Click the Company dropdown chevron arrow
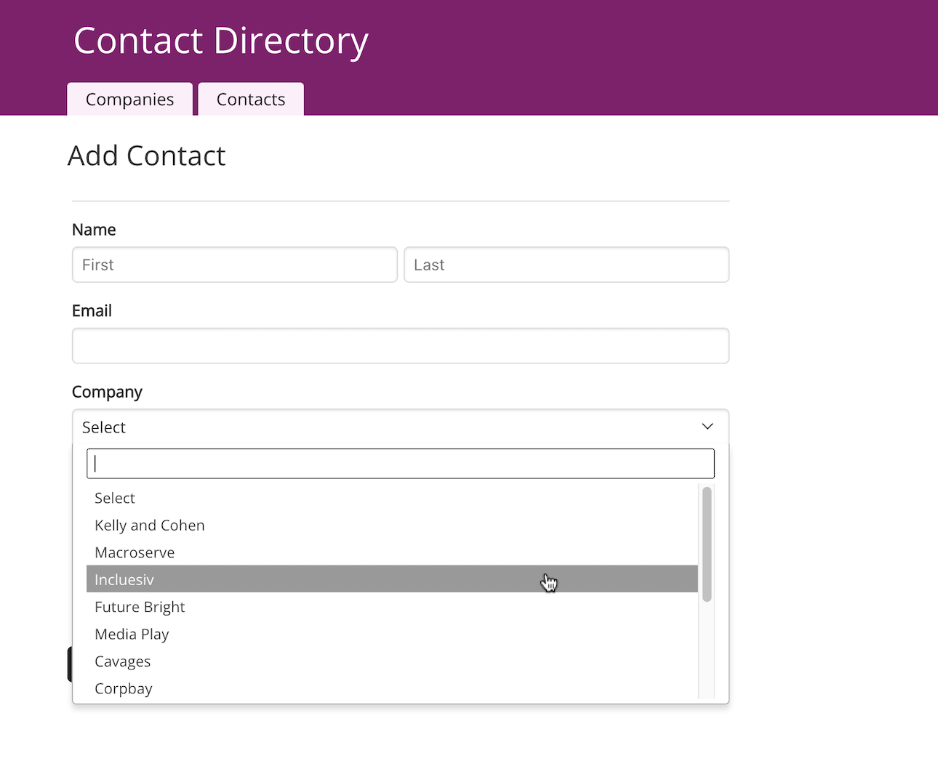938x769 pixels. 707,427
